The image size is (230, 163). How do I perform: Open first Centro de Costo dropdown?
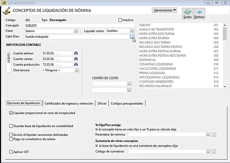[129, 84]
